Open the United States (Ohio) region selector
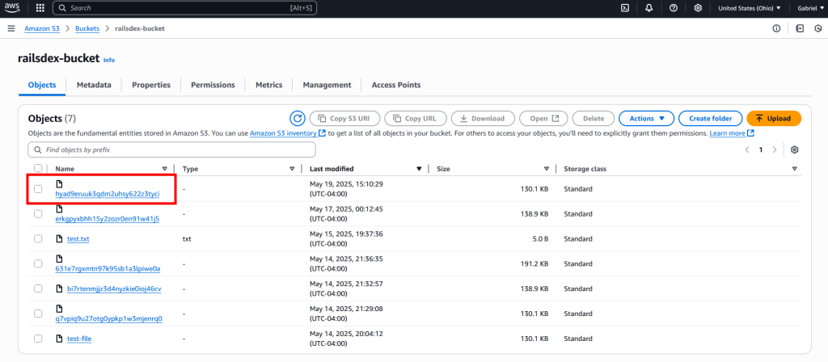Image resolution: width=828 pixels, height=362 pixels. pos(750,8)
